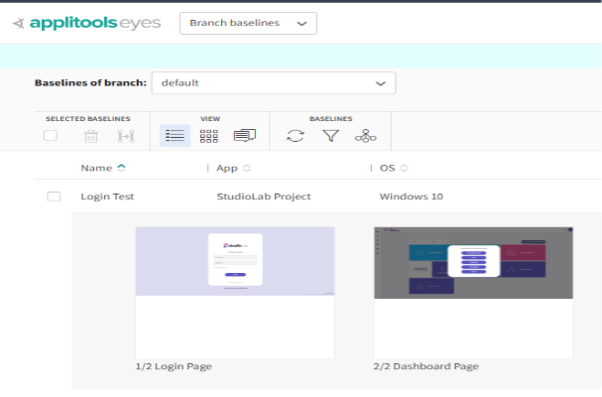The image size is (602, 397).
Task: Open the Dashboard Page step thumbnail
Action: (473, 293)
